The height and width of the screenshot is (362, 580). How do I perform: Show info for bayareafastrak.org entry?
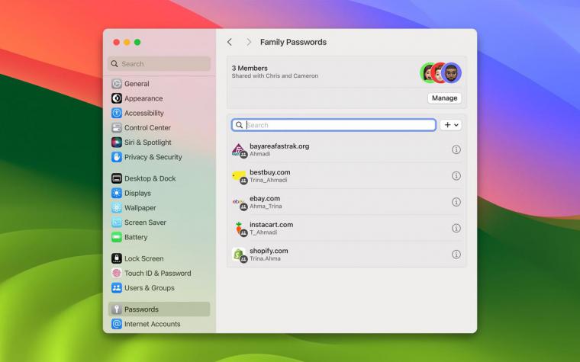pyautogui.click(x=456, y=149)
